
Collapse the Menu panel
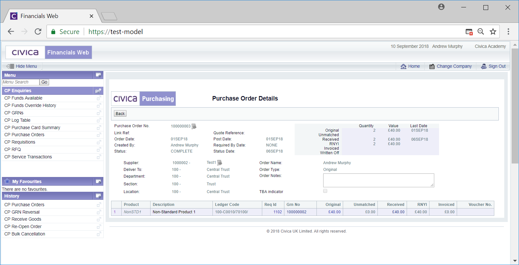[98, 75]
